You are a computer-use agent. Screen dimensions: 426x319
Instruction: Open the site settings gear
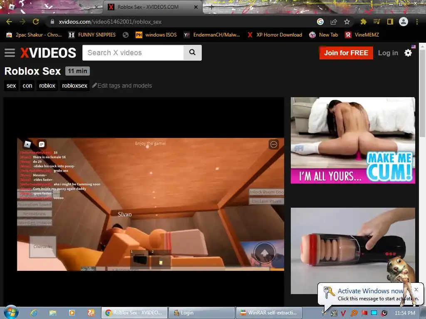(x=408, y=53)
